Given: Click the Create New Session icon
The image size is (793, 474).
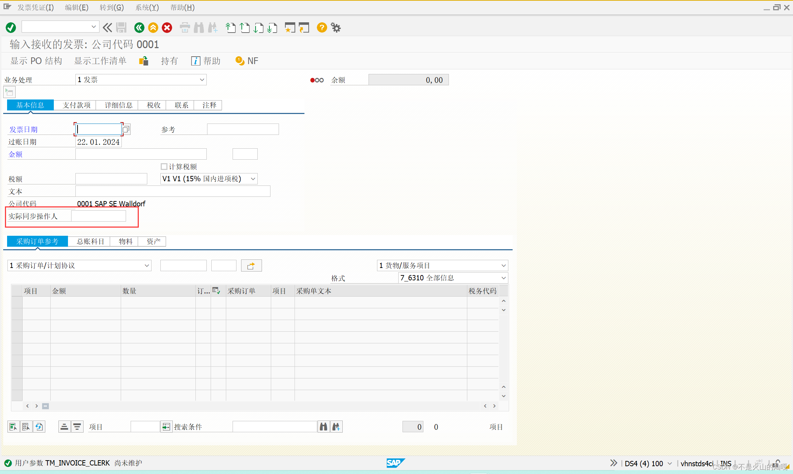Looking at the screenshot, I should point(290,27).
